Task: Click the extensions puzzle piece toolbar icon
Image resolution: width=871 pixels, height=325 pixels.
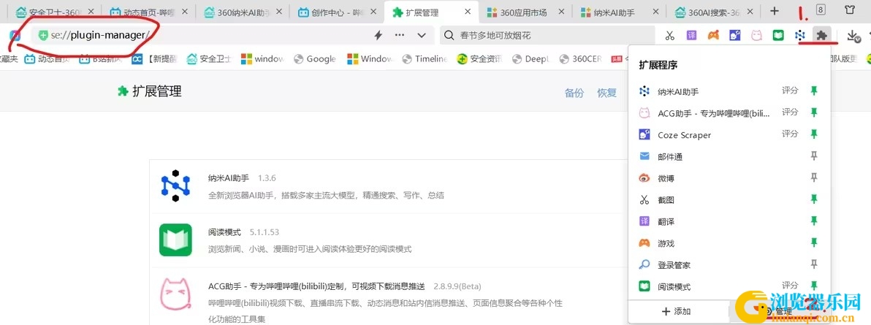Action: click(821, 36)
